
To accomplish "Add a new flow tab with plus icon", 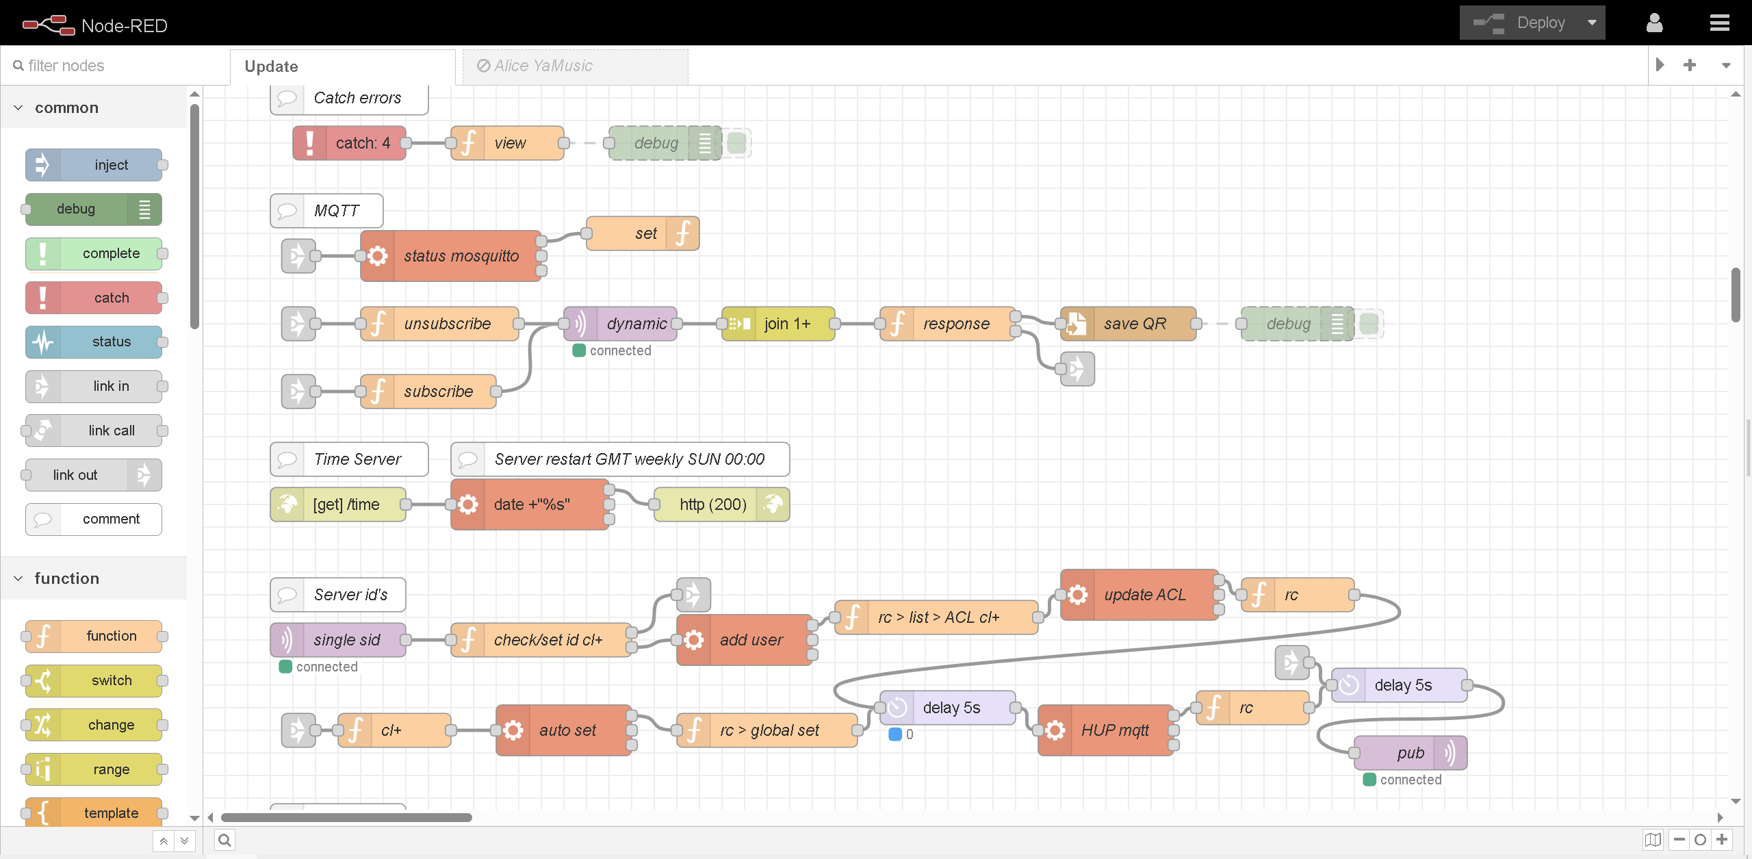I will pyautogui.click(x=1690, y=65).
